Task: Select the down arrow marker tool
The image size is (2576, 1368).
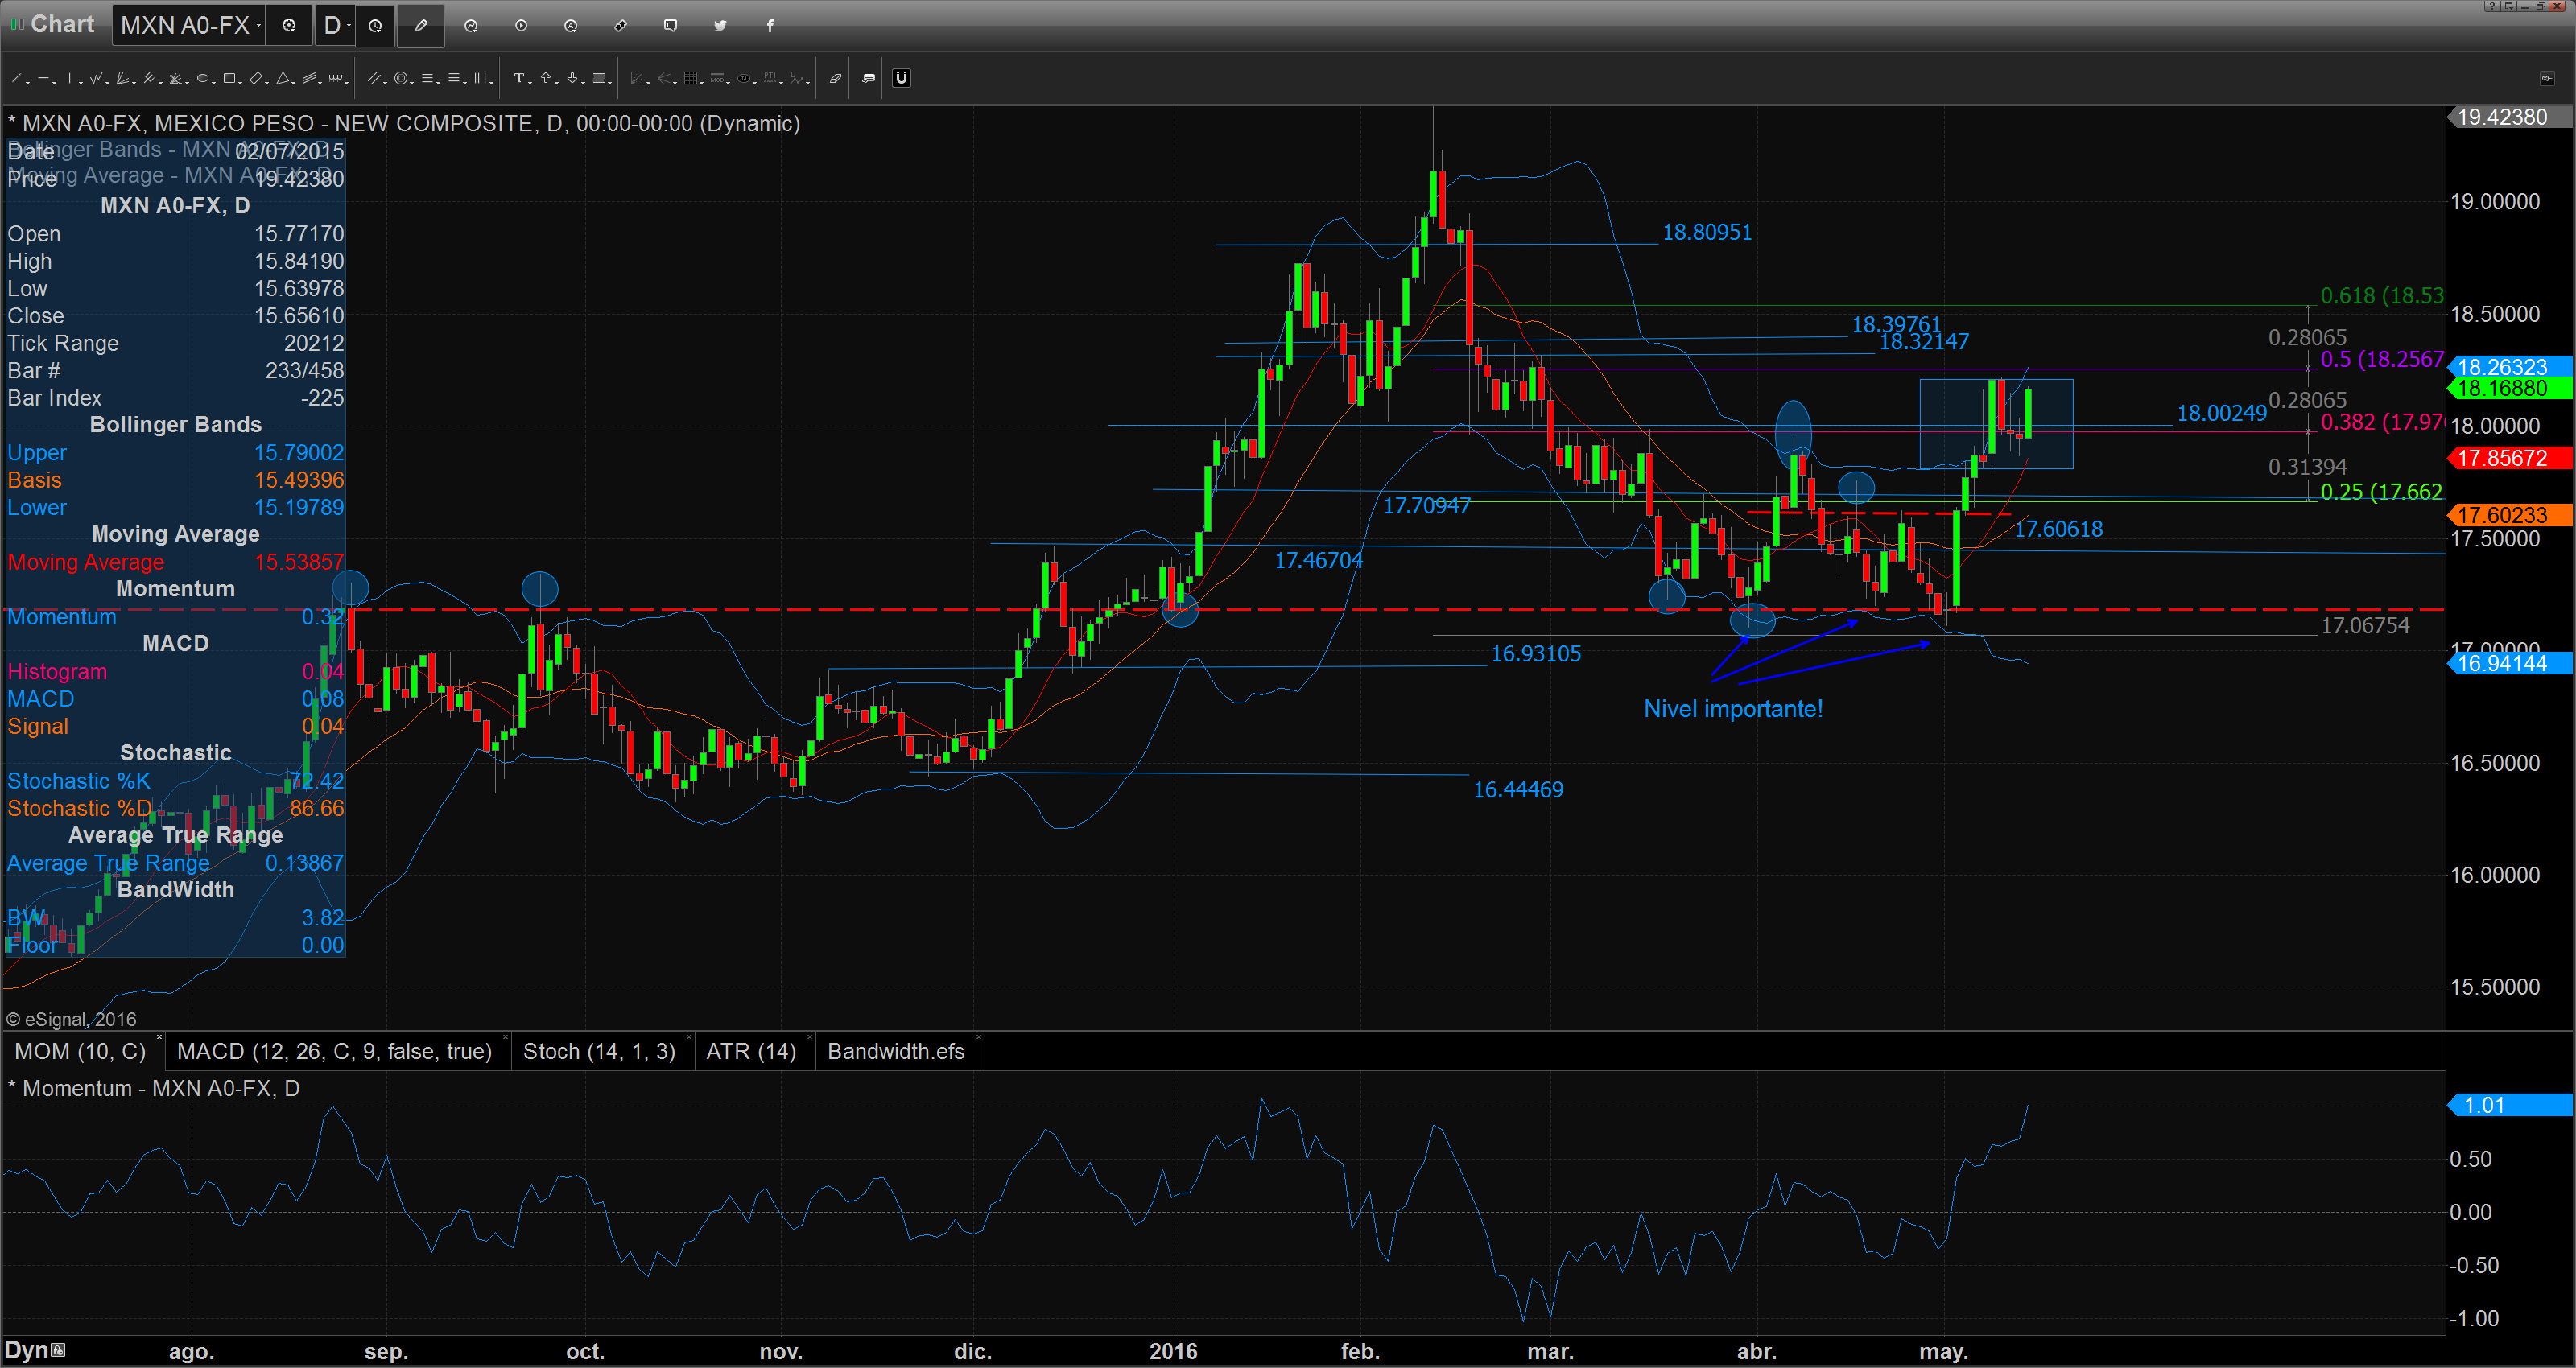Action: 572,78
